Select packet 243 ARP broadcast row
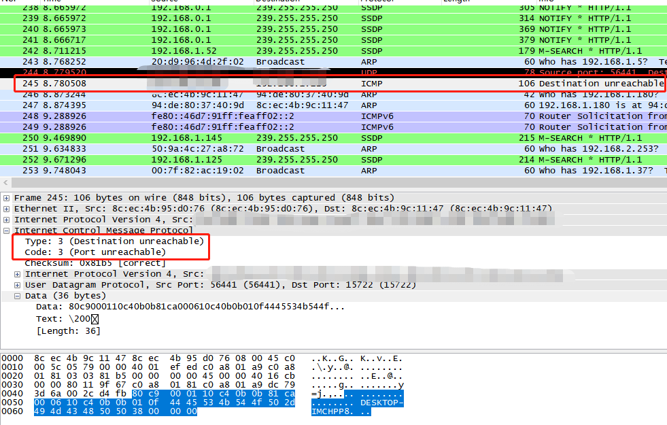 (333, 62)
